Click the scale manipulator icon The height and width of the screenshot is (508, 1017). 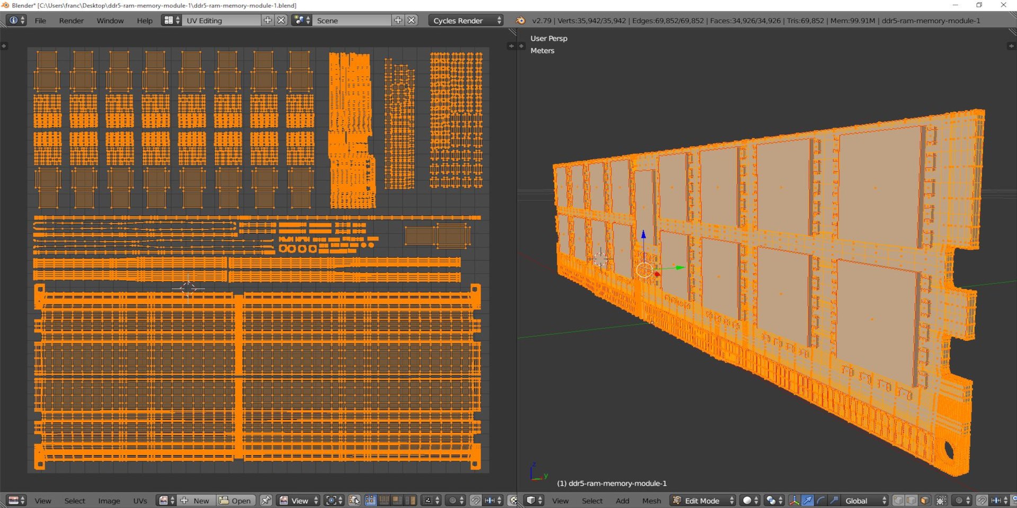pyautogui.click(x=834, y=501)
